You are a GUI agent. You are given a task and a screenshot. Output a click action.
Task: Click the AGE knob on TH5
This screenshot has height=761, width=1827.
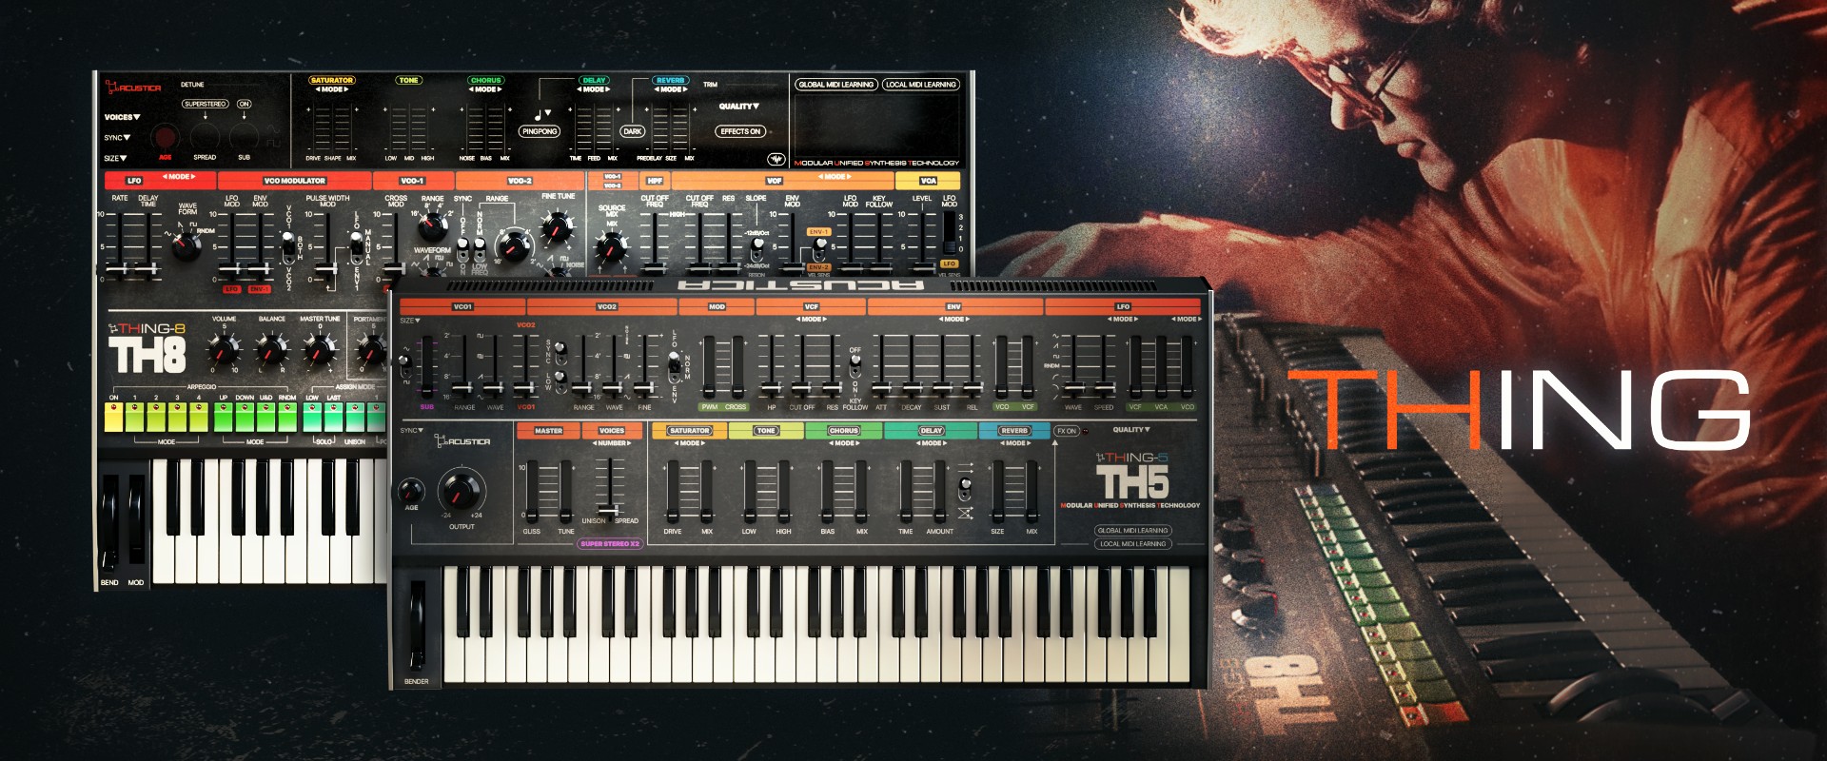[x=411, y=491]
